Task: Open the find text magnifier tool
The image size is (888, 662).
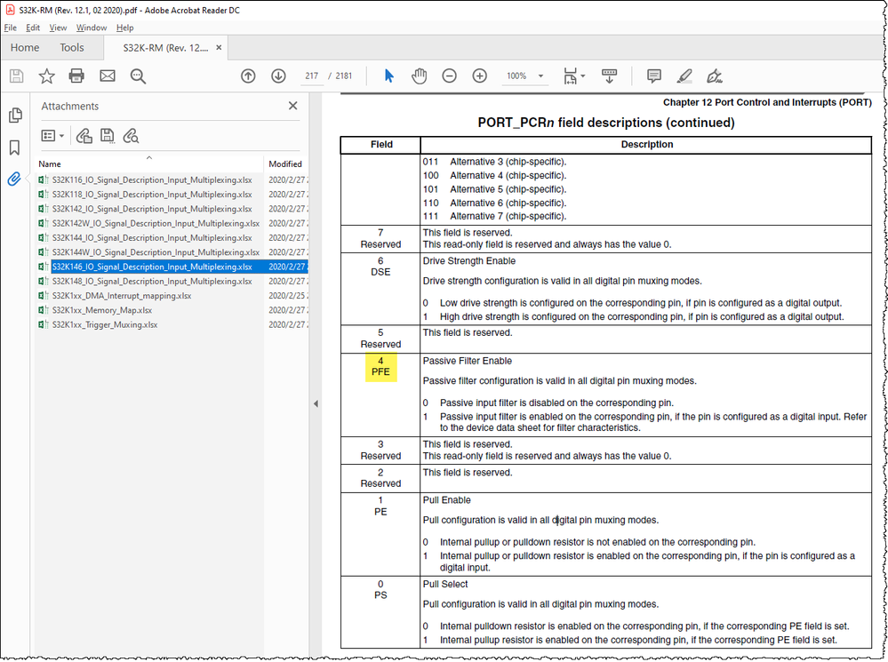Action: (138, 76)
